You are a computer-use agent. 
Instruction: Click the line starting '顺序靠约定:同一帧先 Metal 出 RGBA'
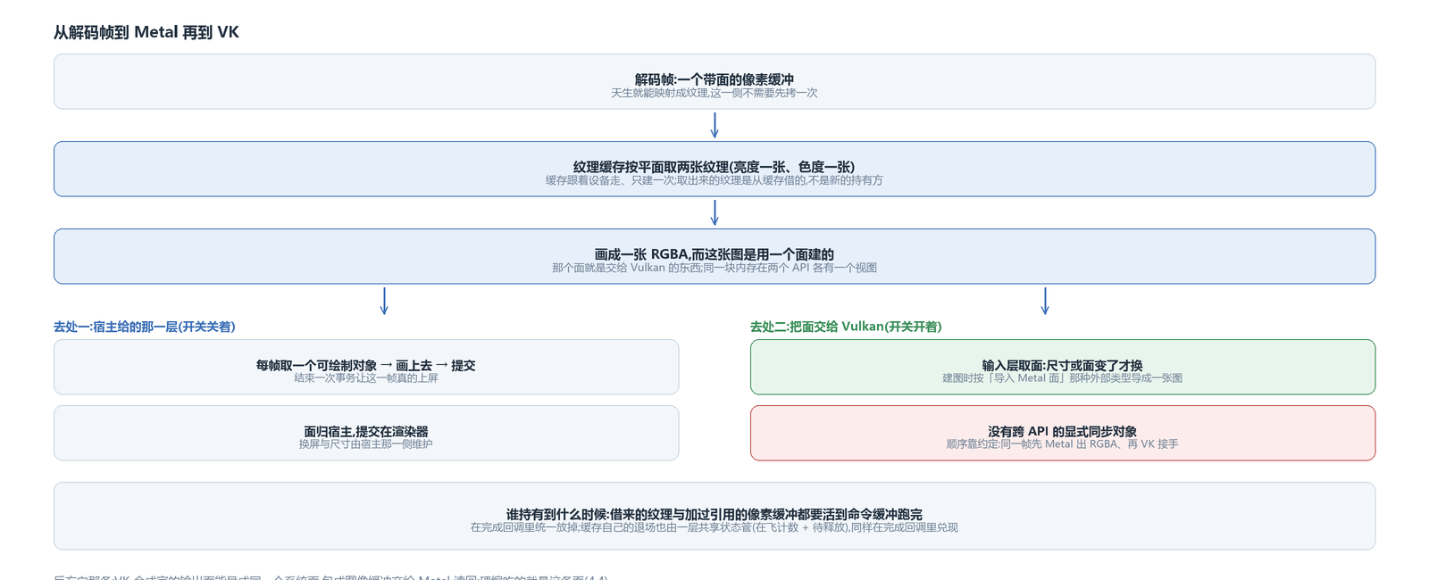1063,444
